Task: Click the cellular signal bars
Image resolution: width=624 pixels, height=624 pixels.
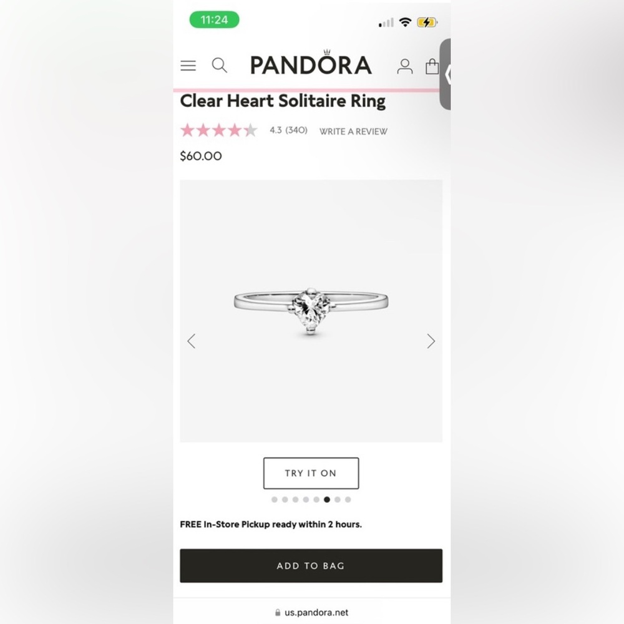Action: pyautogui.click(x=385, y=22)
